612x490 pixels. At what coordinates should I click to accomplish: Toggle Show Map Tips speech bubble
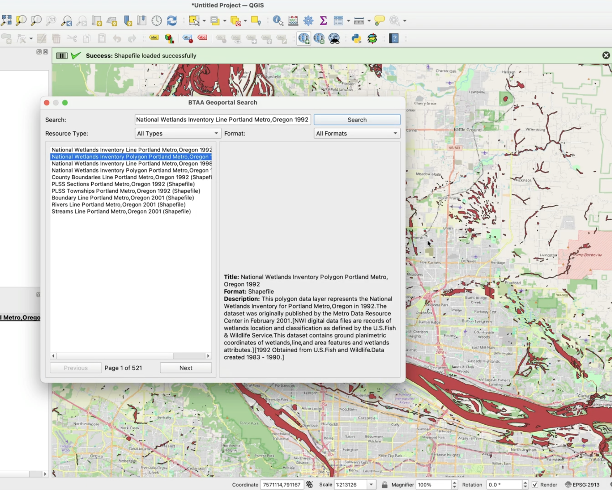coord(379,20)
